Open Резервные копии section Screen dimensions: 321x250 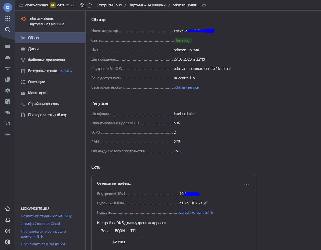point(50,71)
